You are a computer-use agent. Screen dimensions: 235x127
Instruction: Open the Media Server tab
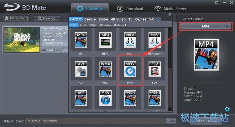pos(170,9)
